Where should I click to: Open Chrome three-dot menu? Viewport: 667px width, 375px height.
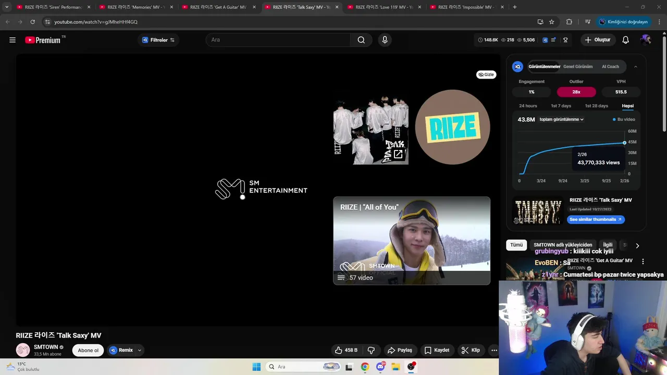(x=660, y=22)
